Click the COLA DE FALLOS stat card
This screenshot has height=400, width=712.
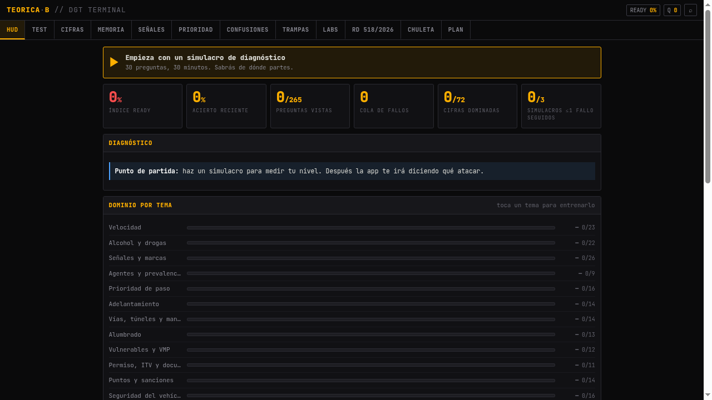pos(394,106)
